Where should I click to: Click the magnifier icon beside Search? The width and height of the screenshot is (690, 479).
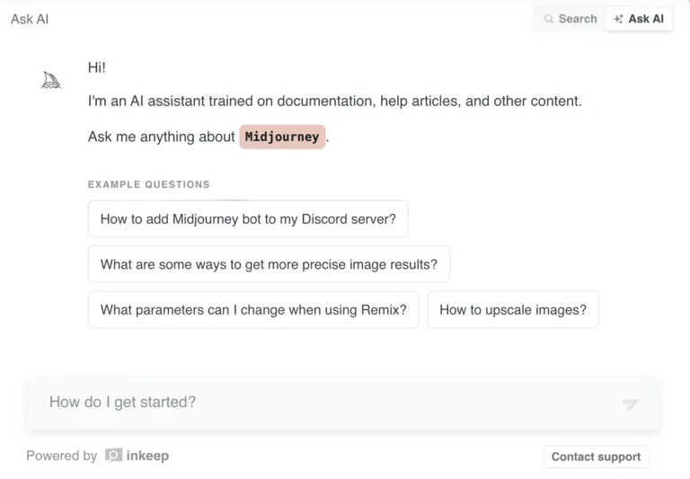[548, 19]
